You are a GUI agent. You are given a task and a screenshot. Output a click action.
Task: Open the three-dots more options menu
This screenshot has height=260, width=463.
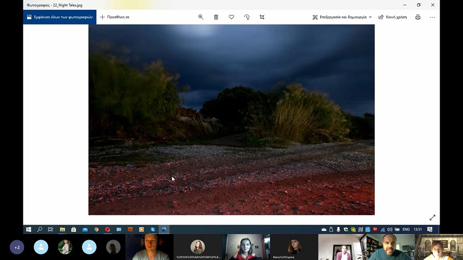(432, 17)
